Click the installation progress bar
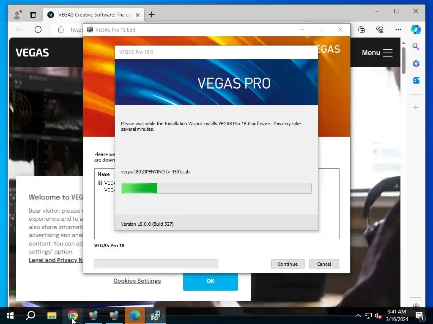Viewport: 433px width, 324px height. (216, 188)
